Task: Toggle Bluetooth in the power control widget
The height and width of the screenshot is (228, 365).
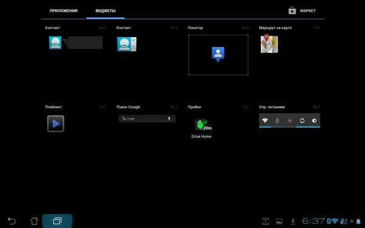Action: pyautogui.click(x=277, y=120)
